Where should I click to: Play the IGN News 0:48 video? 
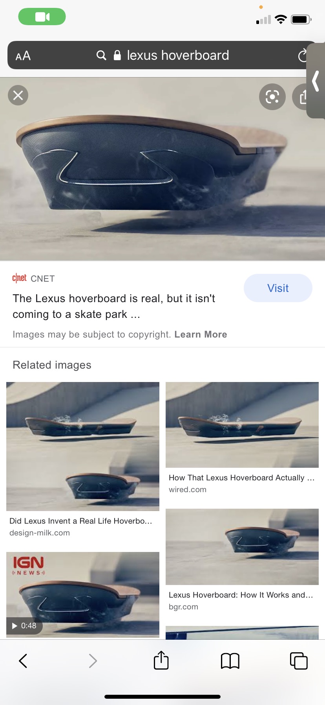(83, 595)
